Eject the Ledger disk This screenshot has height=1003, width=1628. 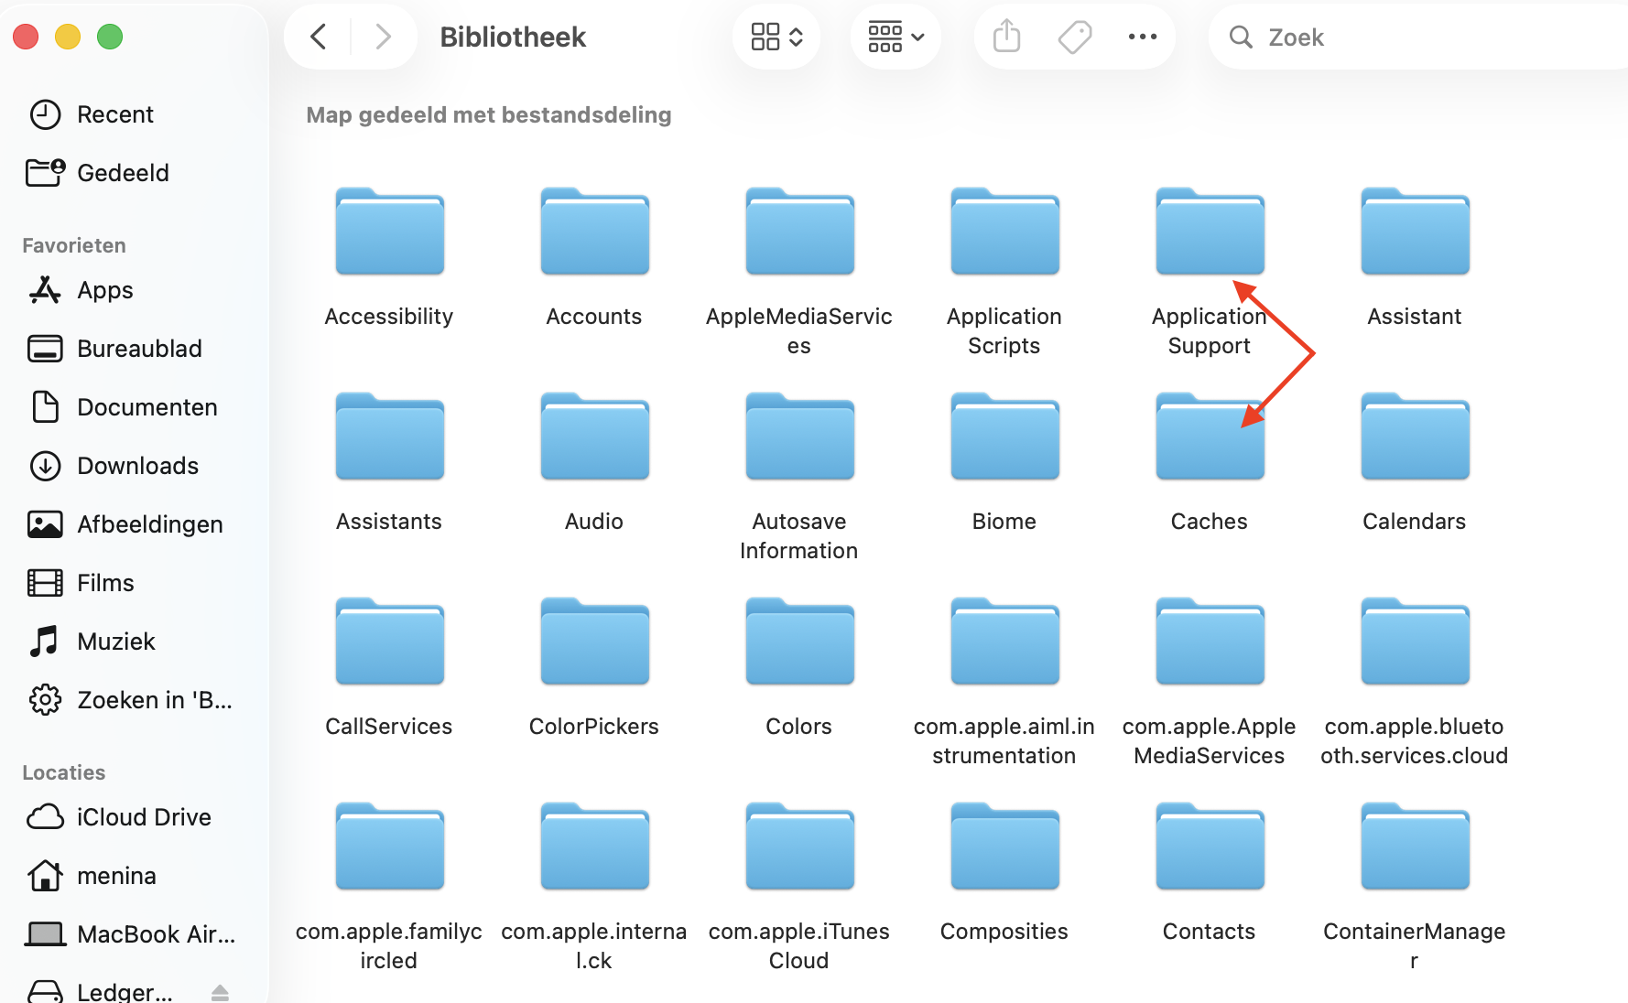(x=220, y=991)
